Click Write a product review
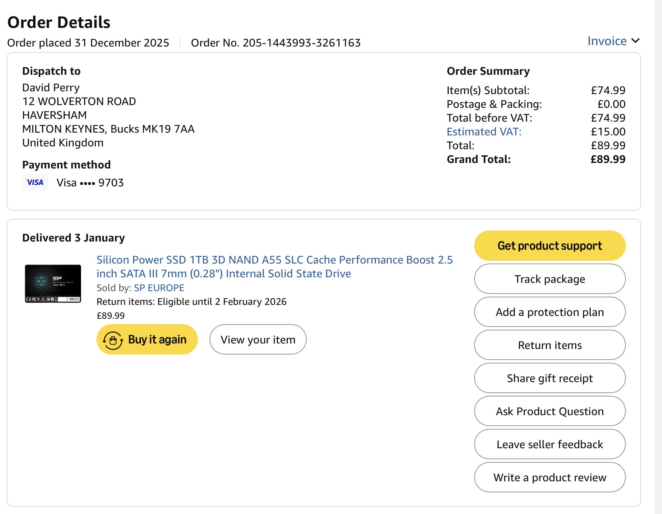The image size is (662, 514). pyautogui.click(x=550, y=477)
